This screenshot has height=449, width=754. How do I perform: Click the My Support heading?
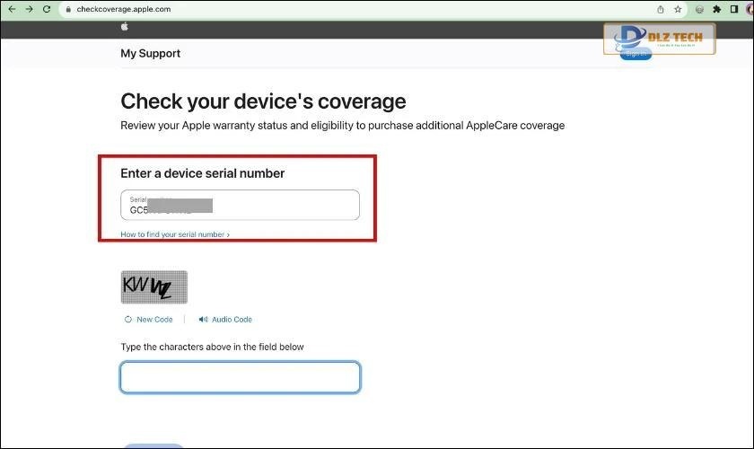coord(150,54)
